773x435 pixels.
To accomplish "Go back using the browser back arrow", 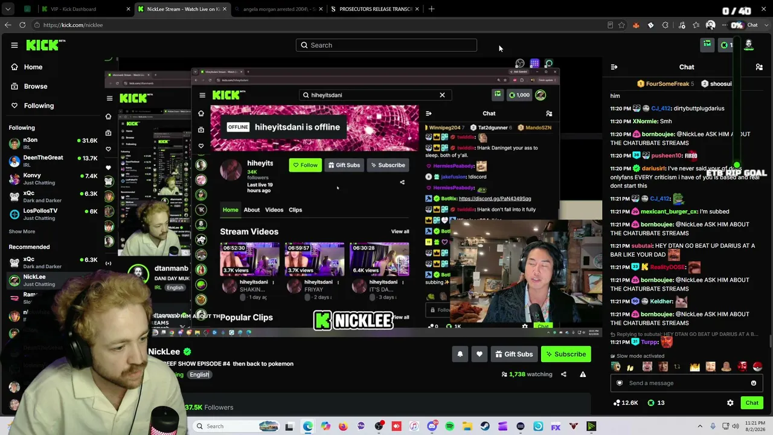I will 7,25.
